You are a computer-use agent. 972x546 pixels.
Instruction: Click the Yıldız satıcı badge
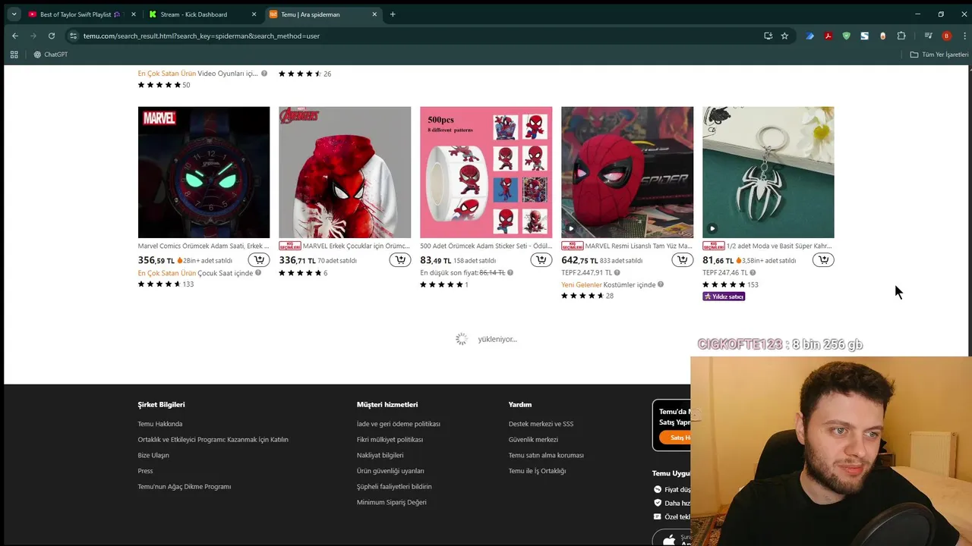pyautogui.click(x=724, y=297)
